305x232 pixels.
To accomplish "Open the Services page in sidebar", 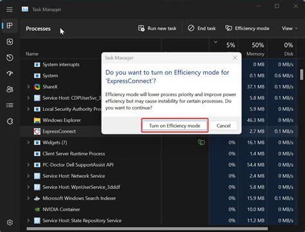I will (10, 121).
